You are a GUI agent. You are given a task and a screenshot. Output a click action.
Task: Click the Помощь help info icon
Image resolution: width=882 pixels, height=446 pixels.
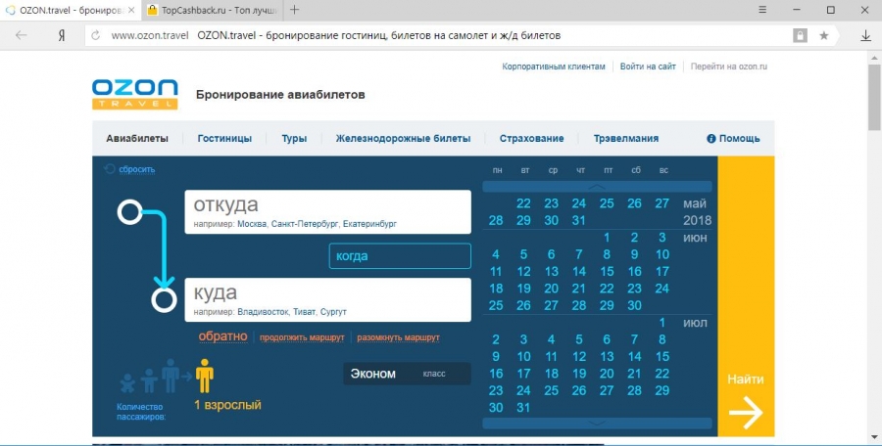click(x=711, y=138)
